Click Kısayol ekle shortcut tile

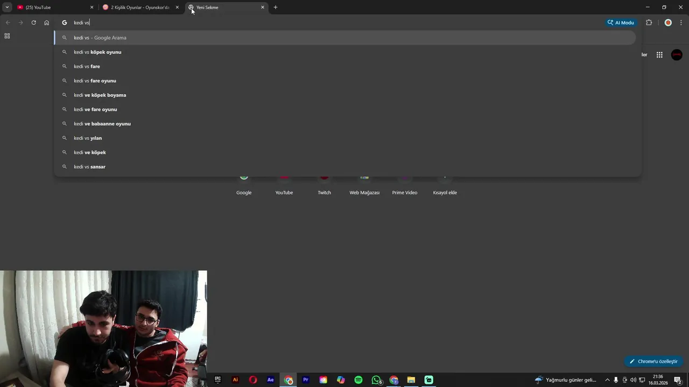[445, 185]
